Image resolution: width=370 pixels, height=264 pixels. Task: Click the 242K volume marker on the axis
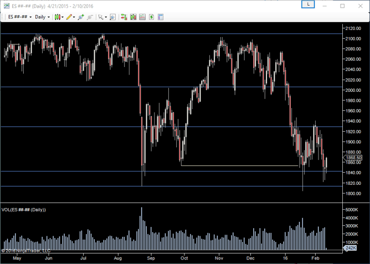click(x=350, y=248)
